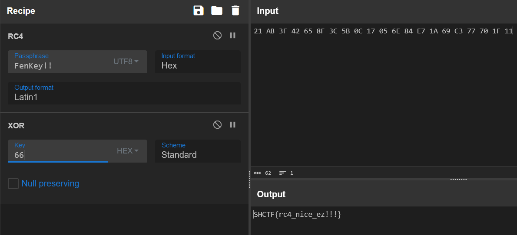
Task: Click the line count status icon
Action: point(282,173)
